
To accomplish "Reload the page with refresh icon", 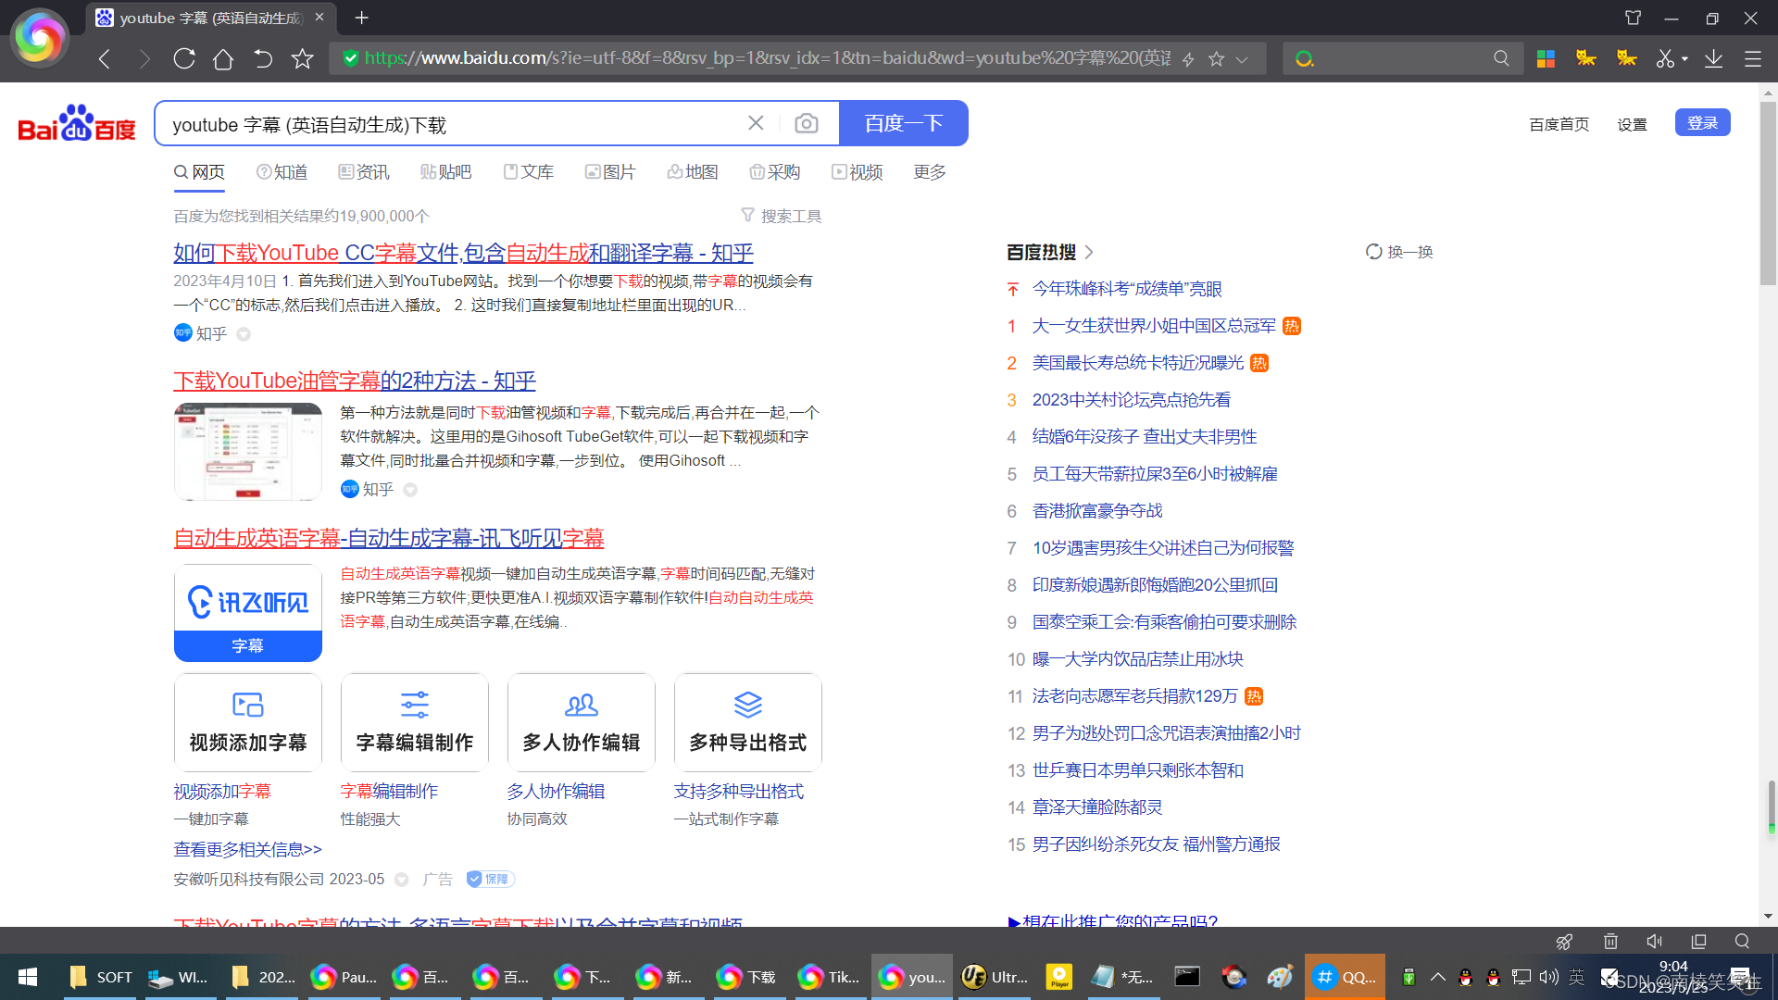I will (x=184, y=59).
